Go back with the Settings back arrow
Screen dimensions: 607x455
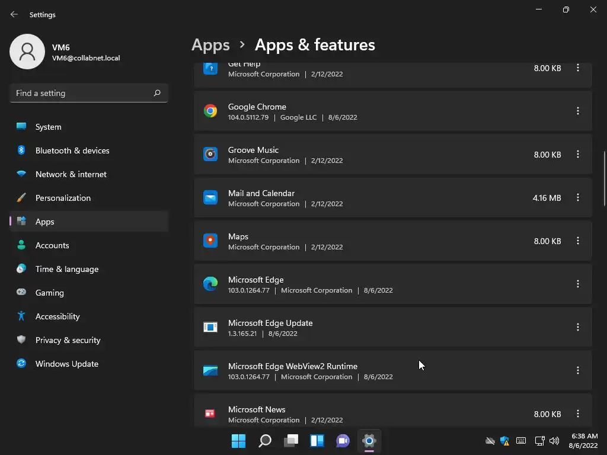pos(14,14)
